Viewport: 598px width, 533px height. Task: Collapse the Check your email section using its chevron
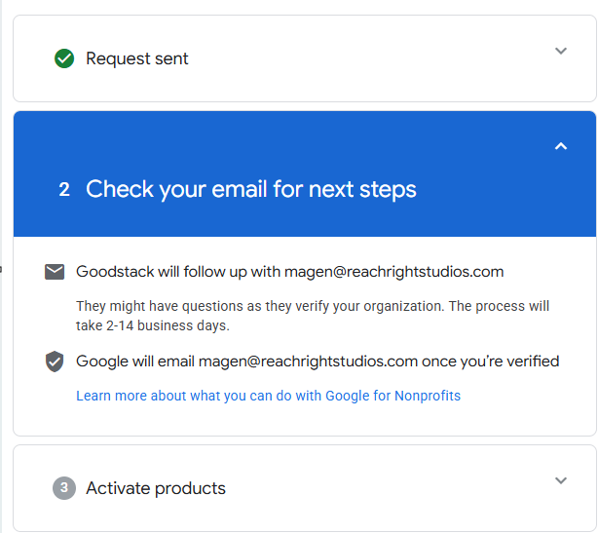tap(560, 146)
